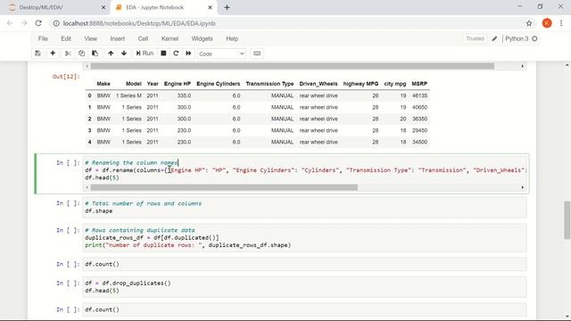Image resolution: width=571 pixels, height=321 pixels.
Task: Go back in browser history
Action: click(x=10, y=23)
